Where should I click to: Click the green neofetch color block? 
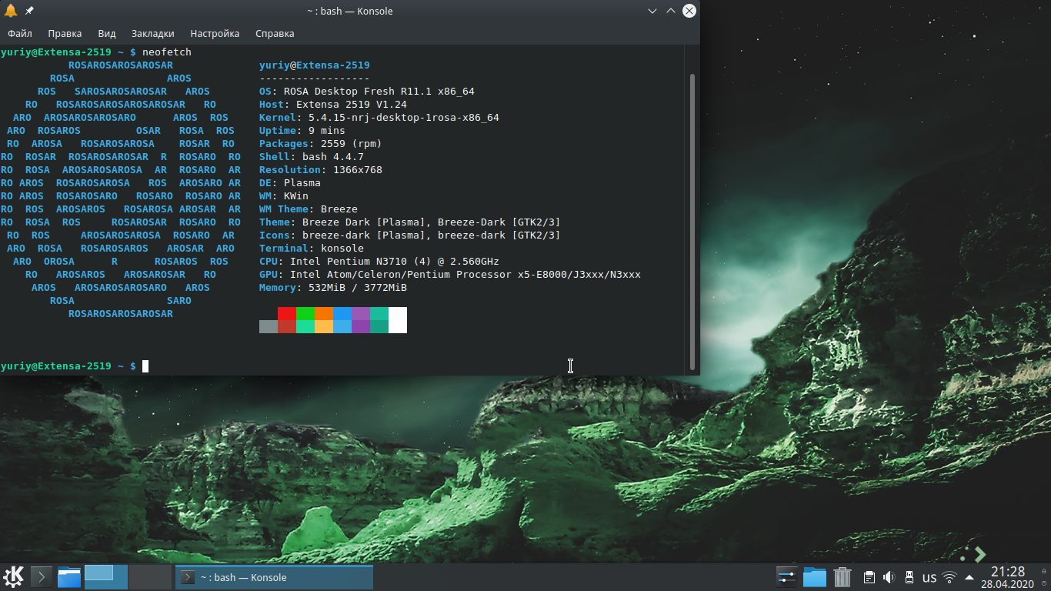click(305, 314)
